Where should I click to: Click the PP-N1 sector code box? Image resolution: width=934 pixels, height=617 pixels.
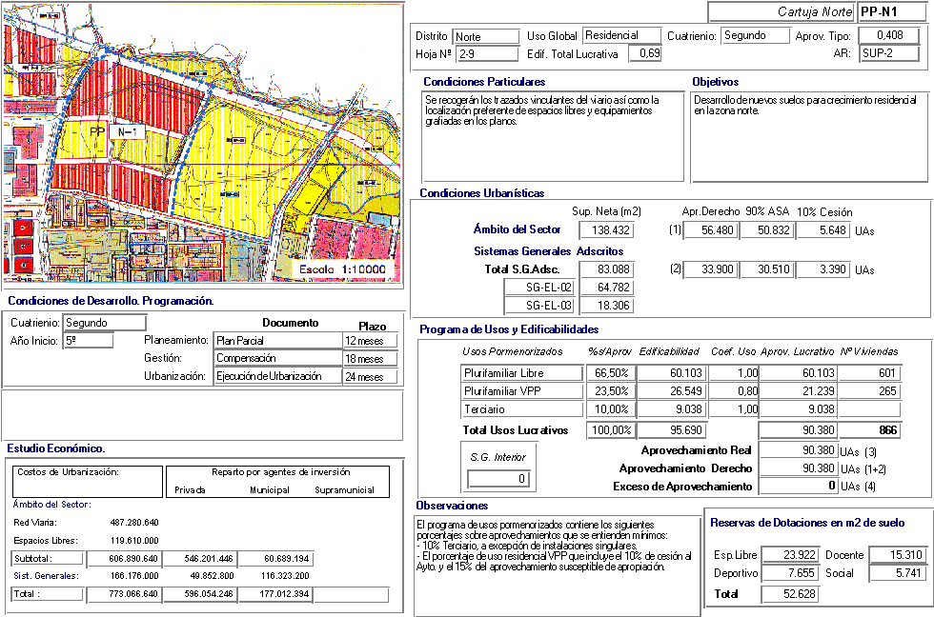pyautogui.click(x=890, y=11)
